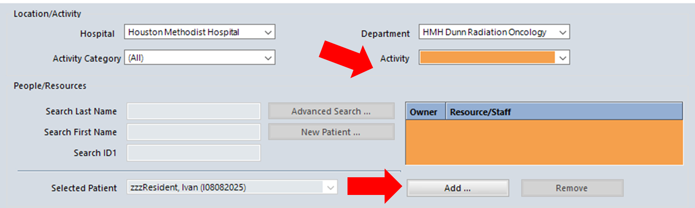Open the Activity Category dropdown
Screen dimensions: 695x208
click(x=199, y=58)
